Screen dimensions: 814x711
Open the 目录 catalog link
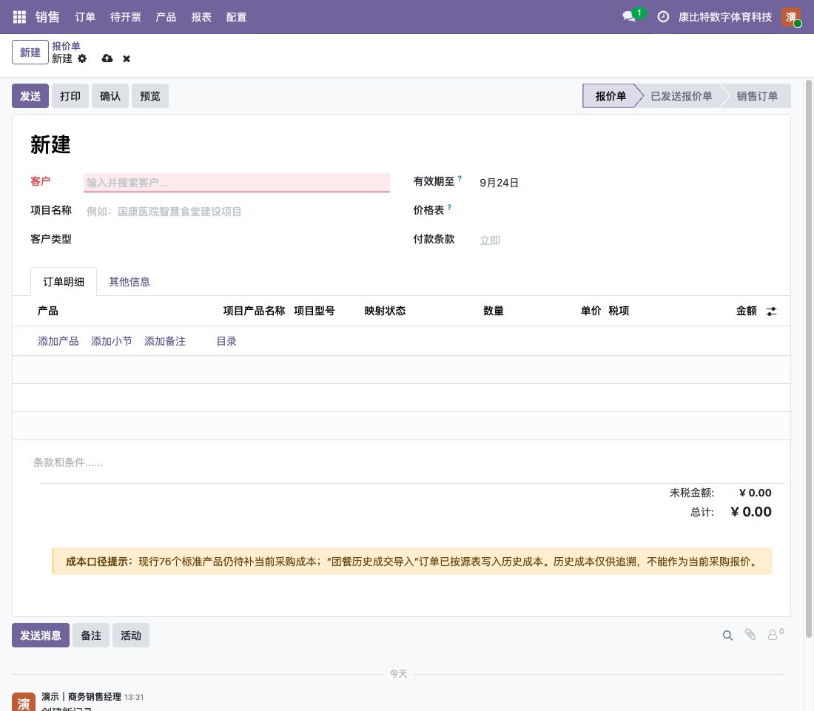[x=226, y=341]
